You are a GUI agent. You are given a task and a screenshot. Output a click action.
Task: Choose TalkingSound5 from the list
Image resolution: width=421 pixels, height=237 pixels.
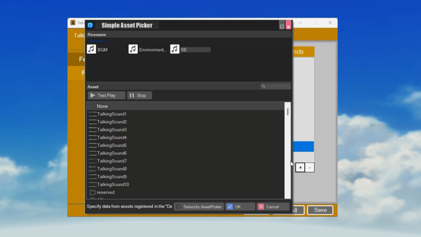tap(112, 145)
